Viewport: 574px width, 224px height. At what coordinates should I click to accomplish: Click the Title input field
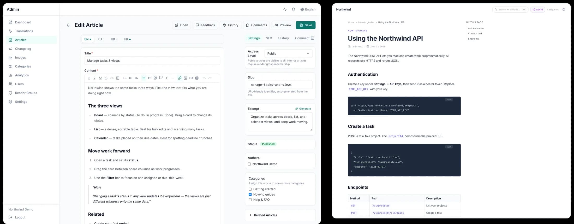[152, 61]
